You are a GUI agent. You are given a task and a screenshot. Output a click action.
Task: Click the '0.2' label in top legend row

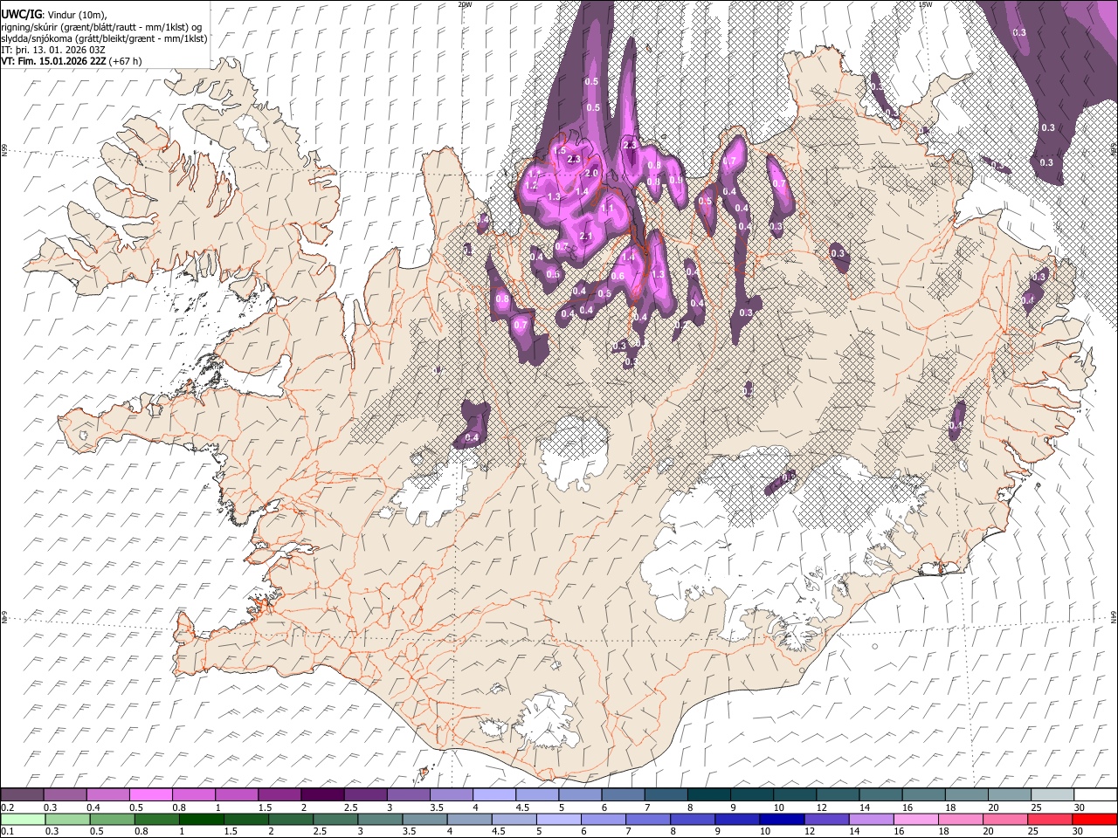(7, 807)
